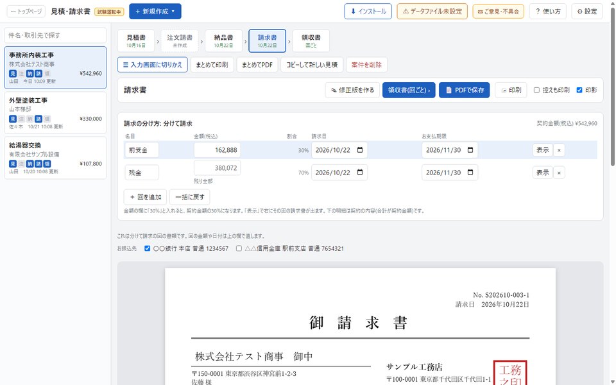Open the 新規作成 dropdown
Image resolution: width=616 pixels, height=385 pixels.
click(155, 12)
